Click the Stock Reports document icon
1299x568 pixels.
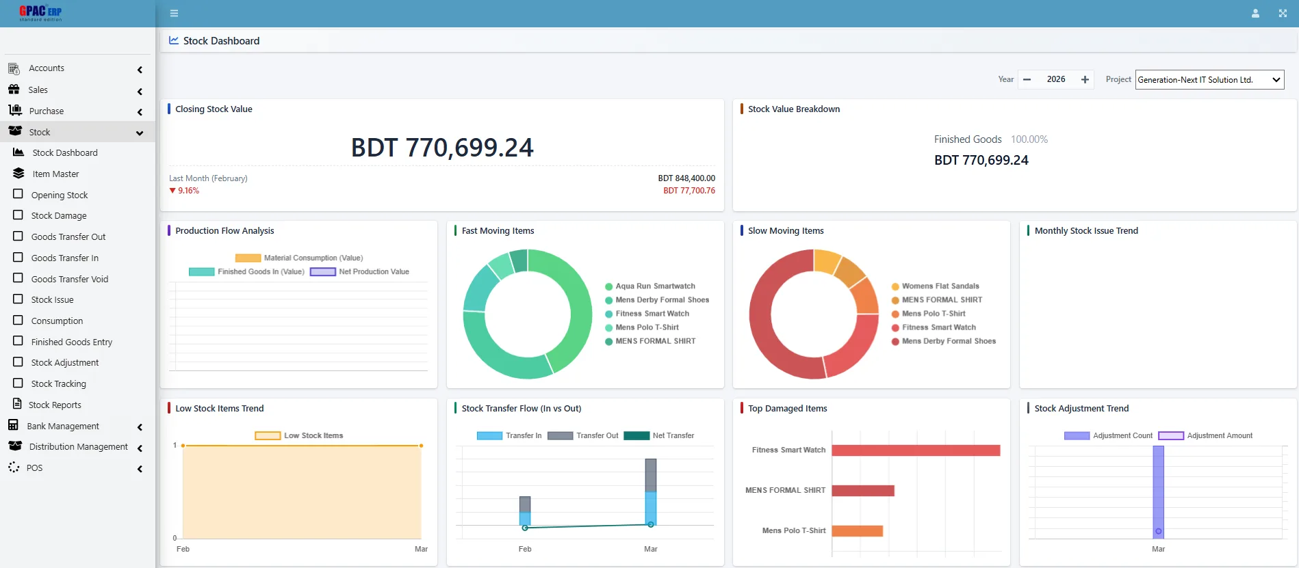pos(17,405)
